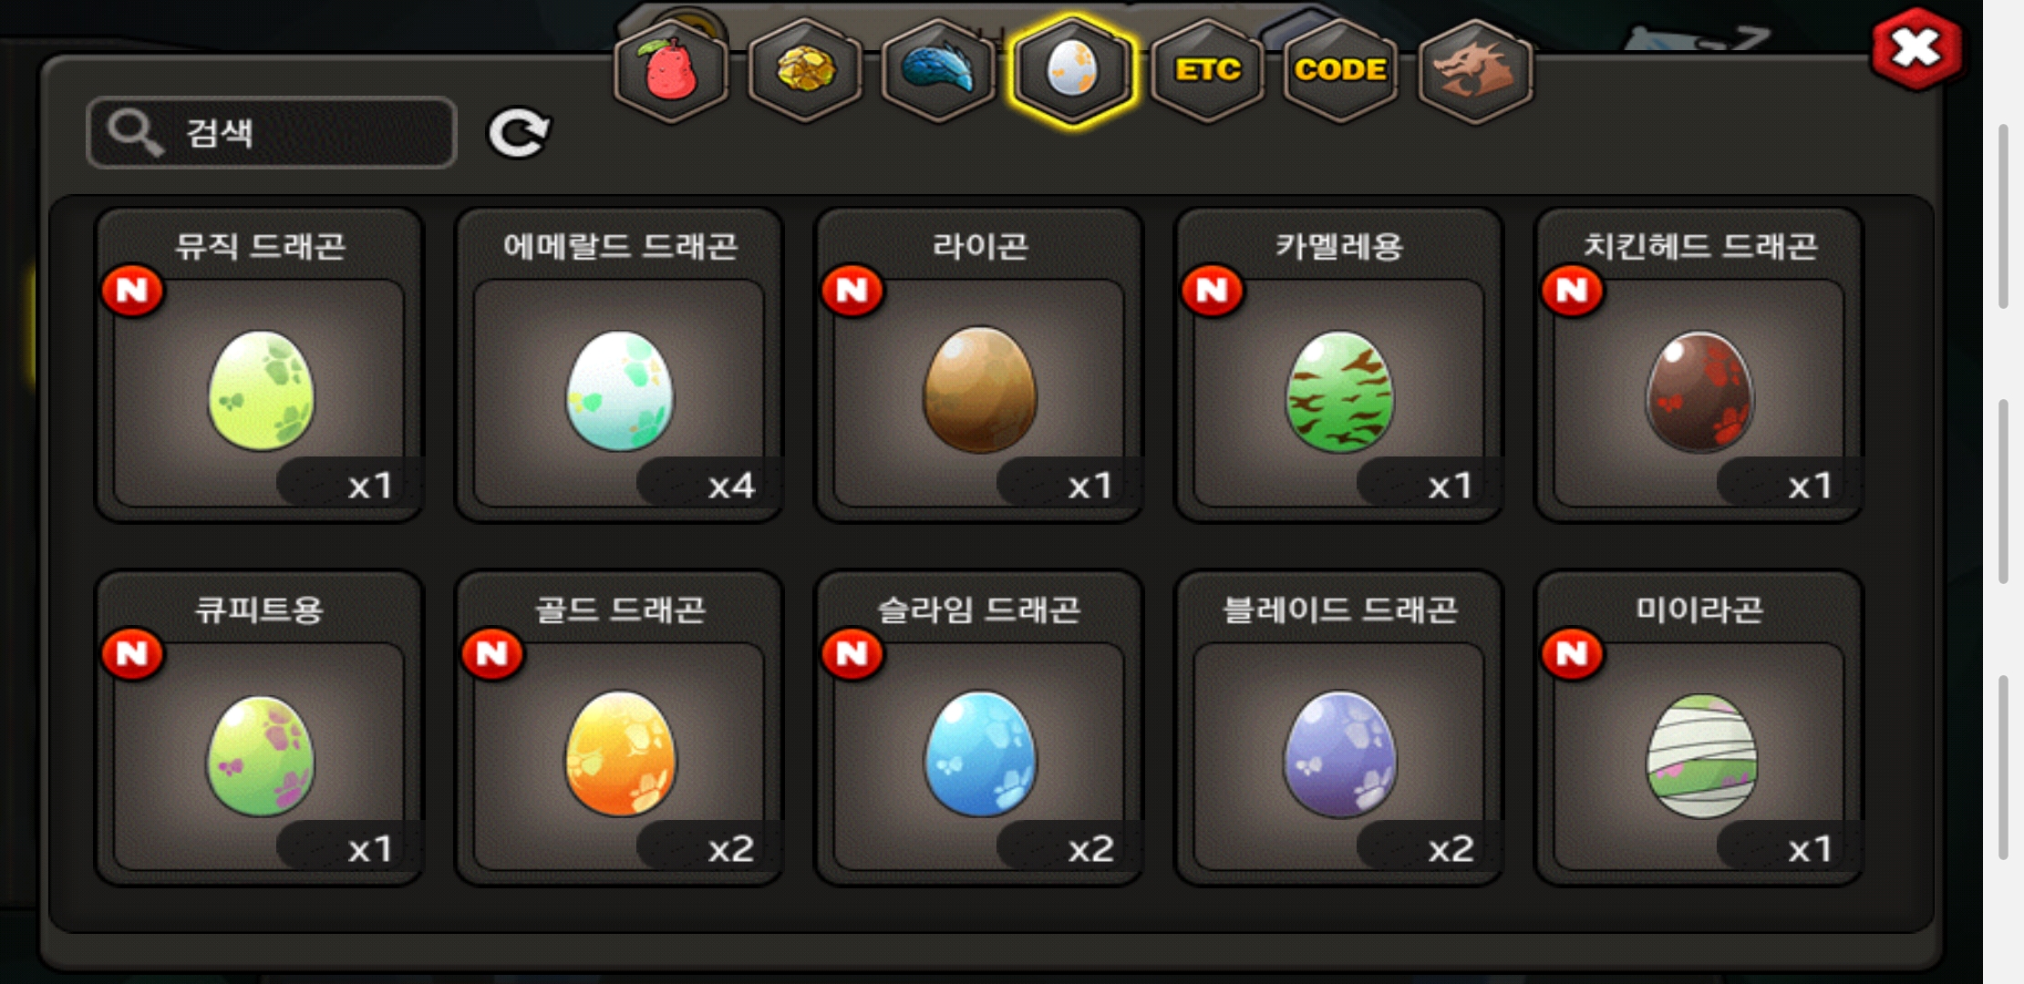2024x984 pixels.
Task: Close the inventory with the red X
Action: (1916, 48)
